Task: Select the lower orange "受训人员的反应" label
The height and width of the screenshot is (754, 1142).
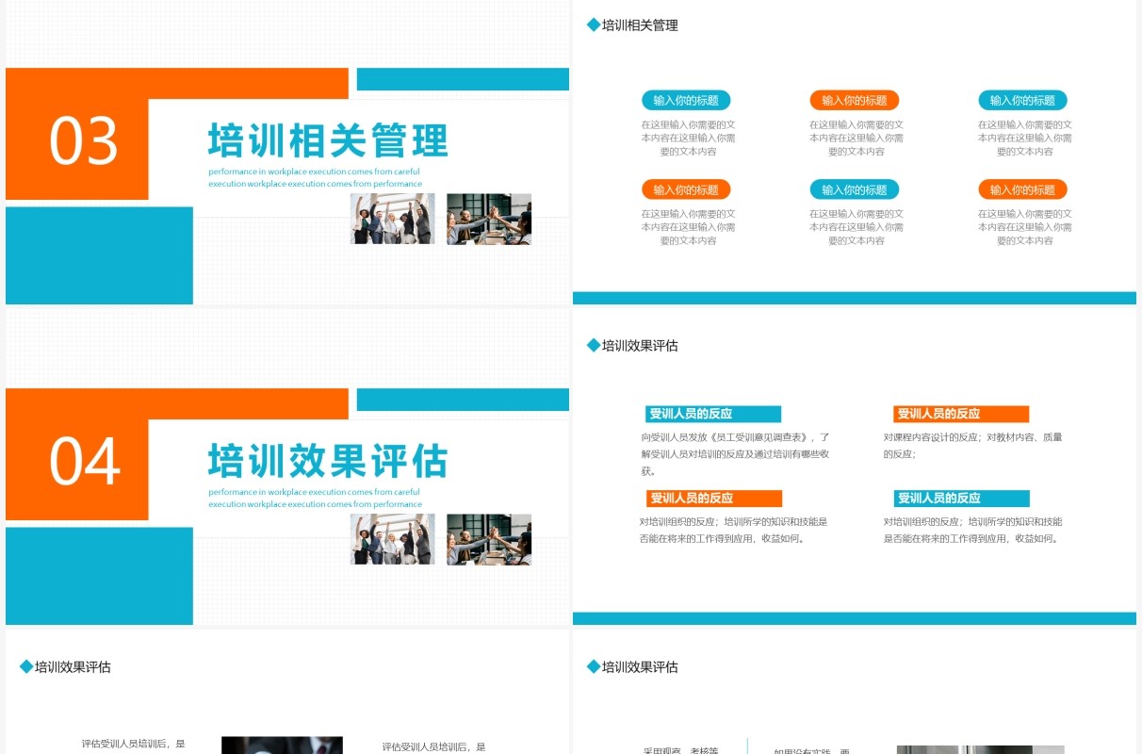Action: coord(714,499)
